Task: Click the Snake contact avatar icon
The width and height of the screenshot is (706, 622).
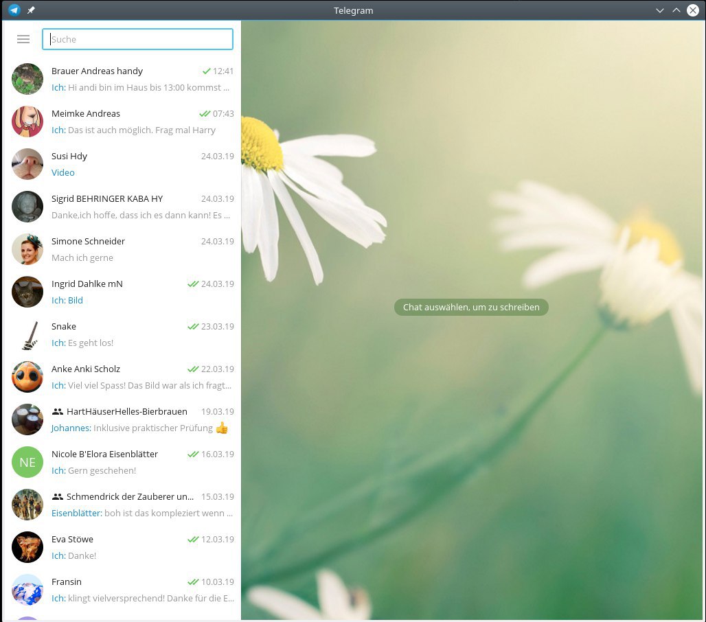Action: tap(27, 334)
